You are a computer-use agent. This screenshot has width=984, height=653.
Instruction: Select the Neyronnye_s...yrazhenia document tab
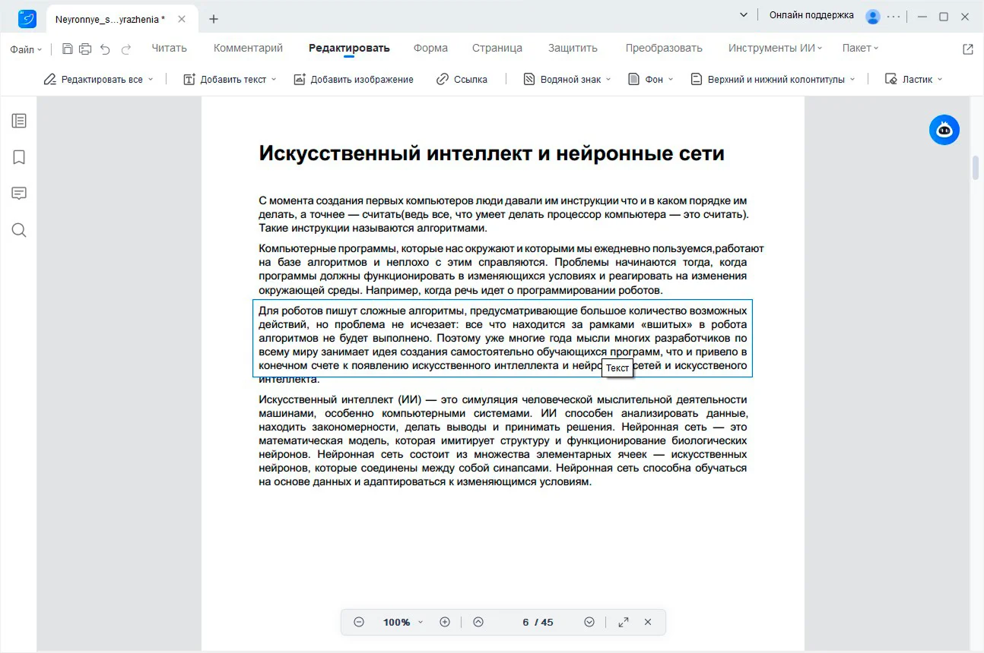[x=121, y=19]
